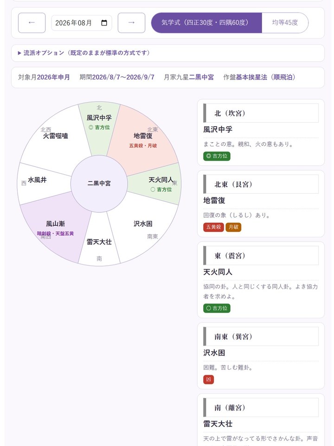Click the 2026年08月 date field
Image resolution: width=334 pixels, height=446 pixels.
pos(82,23)
